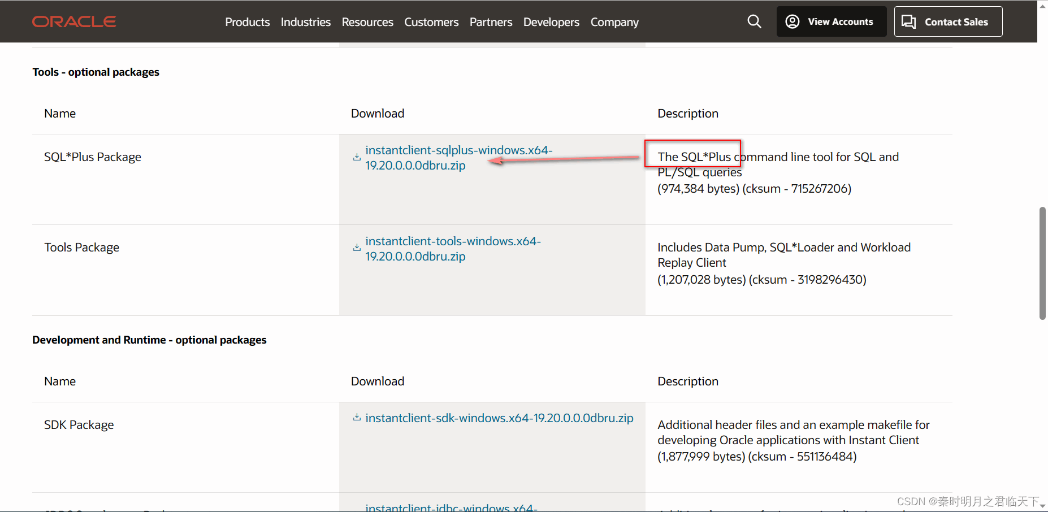Download instantclient-sqlplus-windows.x64 zip
This screenshot has width=1048, height=512.
click(x=458, y=158)
